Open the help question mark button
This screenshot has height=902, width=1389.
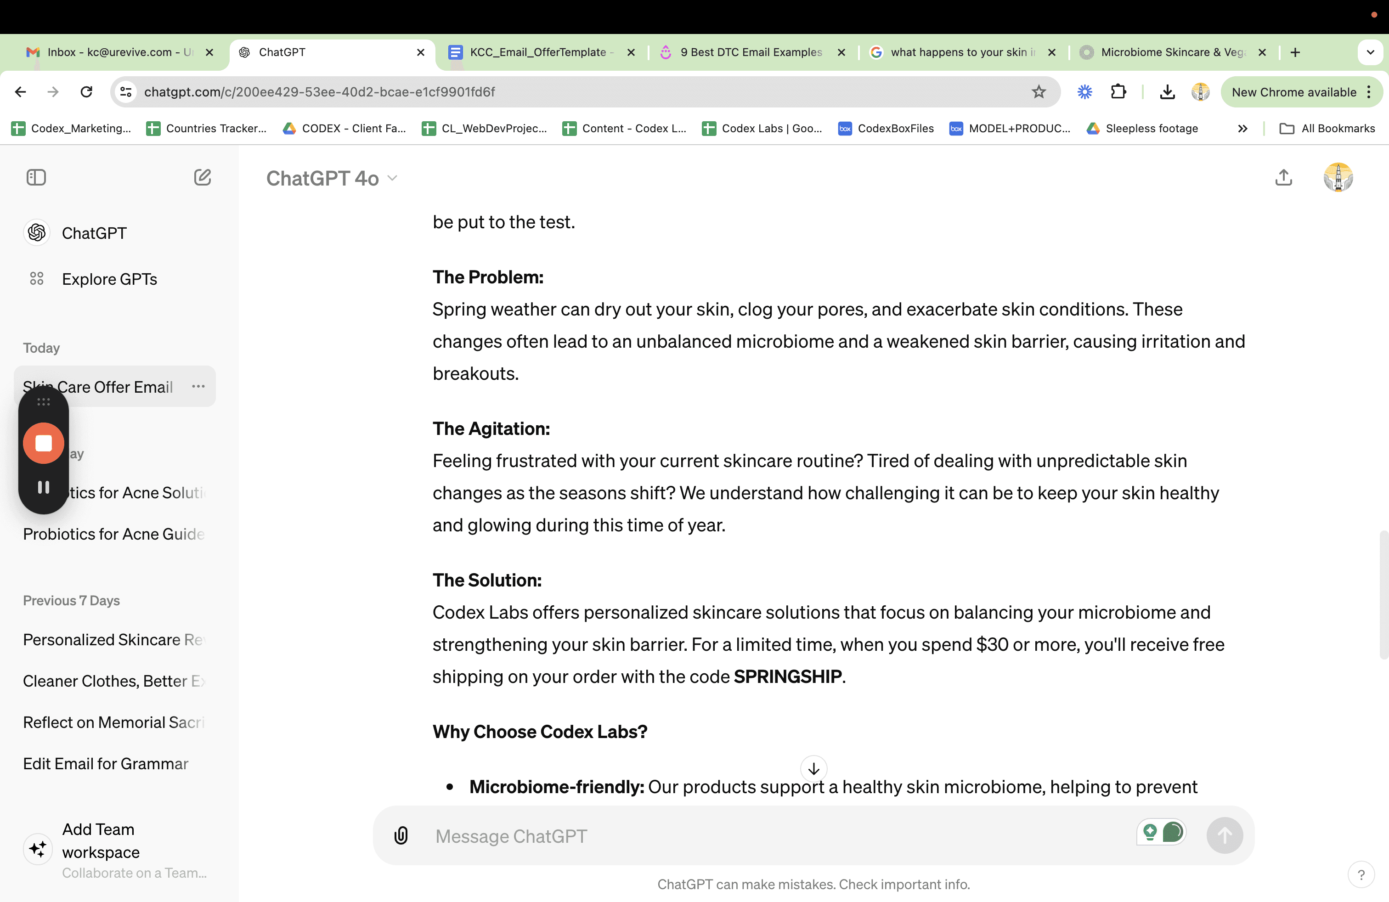pos(1361,874)
